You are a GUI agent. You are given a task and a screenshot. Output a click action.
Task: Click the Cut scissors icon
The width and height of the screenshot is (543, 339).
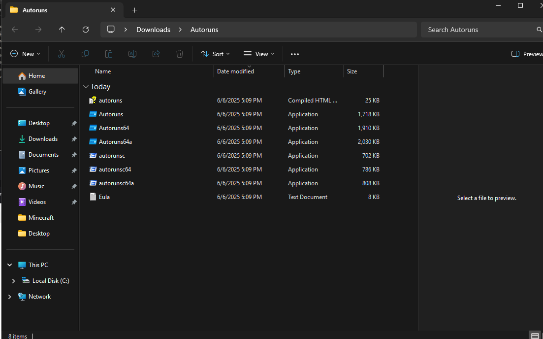click(x=62, y=54)
